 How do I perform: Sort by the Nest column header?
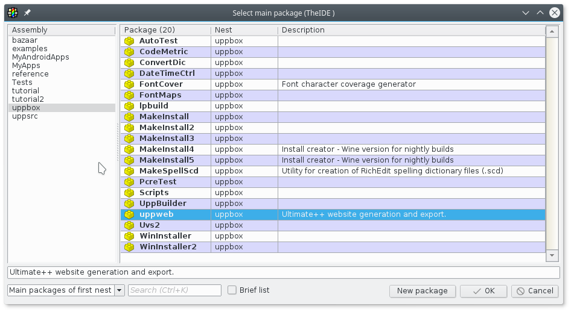244,30
